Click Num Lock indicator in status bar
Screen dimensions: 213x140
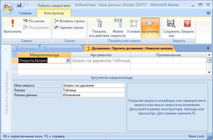pos(196,136)
